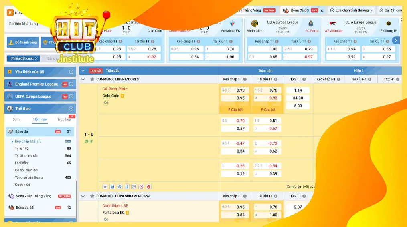This screenshot has height=227, width=407.
Task: Click FC Porto team logo in carousel
Action: (311, 24)
